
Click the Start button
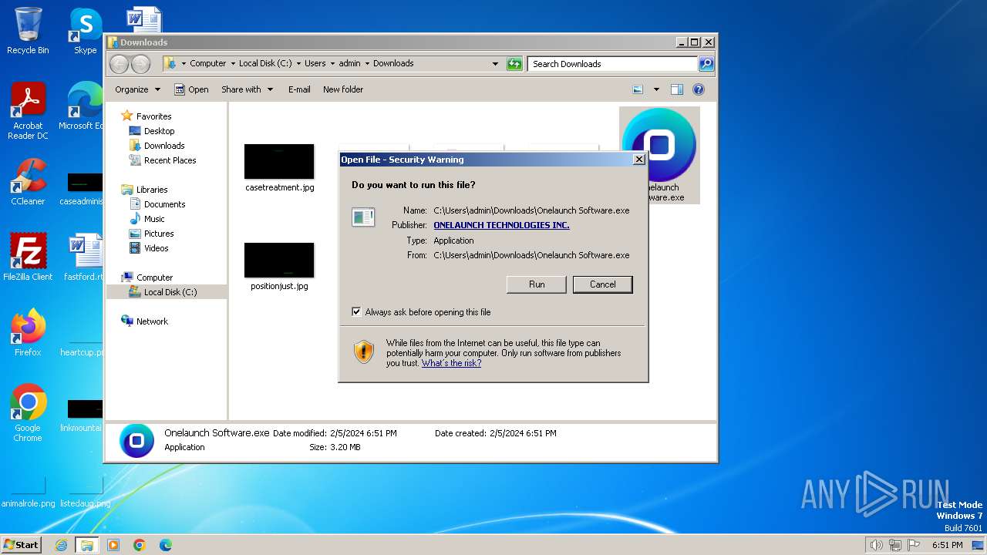click(21, 544)
